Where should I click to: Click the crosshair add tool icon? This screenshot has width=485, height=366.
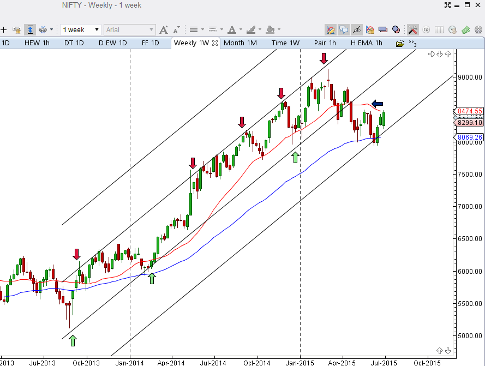pos(4,29)
